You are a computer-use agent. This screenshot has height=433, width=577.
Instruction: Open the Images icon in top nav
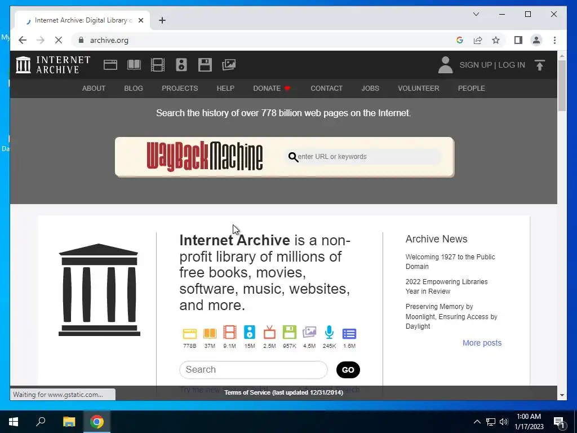[x=229, y=65]
